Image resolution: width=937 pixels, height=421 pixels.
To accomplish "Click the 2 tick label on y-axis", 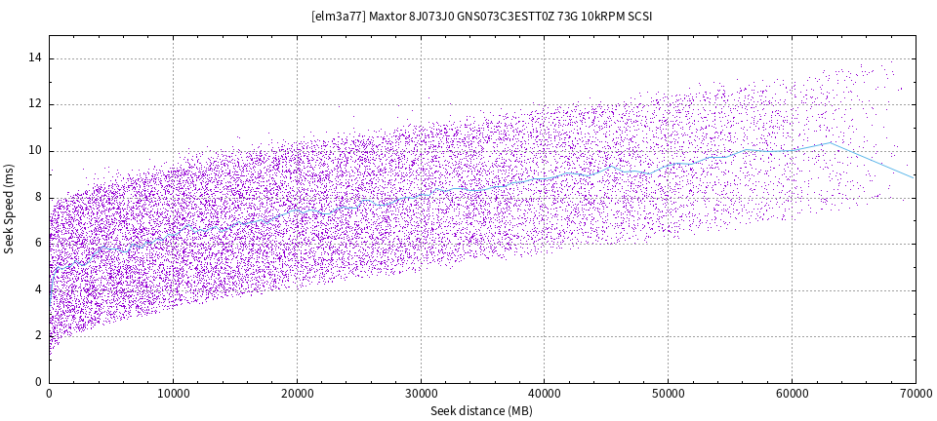I will [37, 335].
